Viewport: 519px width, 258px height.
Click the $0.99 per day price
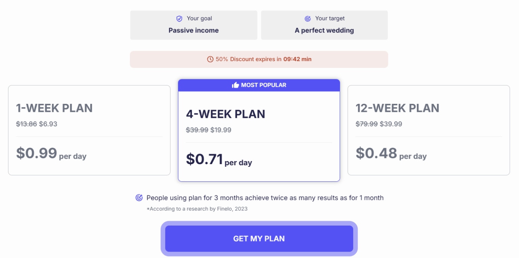(x=51, y=153)
